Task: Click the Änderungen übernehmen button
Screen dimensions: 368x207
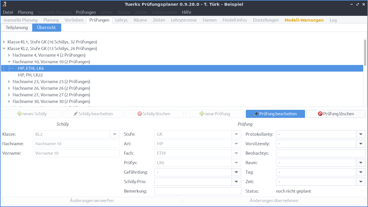Action: pos(274,200)
